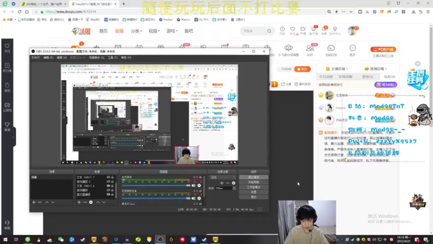Remove selected source in OBS Sources panel

pyautogui.click(x=85, y=202)
